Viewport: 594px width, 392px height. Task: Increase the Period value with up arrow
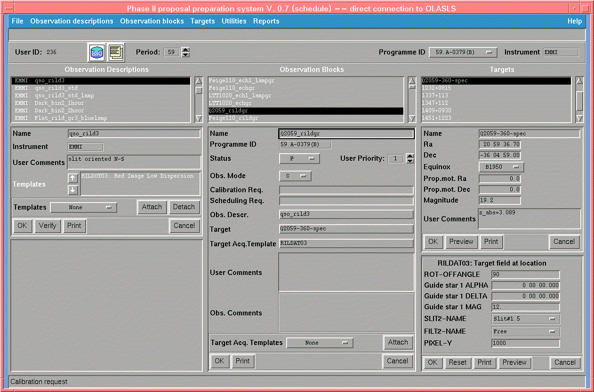point(185,50)
